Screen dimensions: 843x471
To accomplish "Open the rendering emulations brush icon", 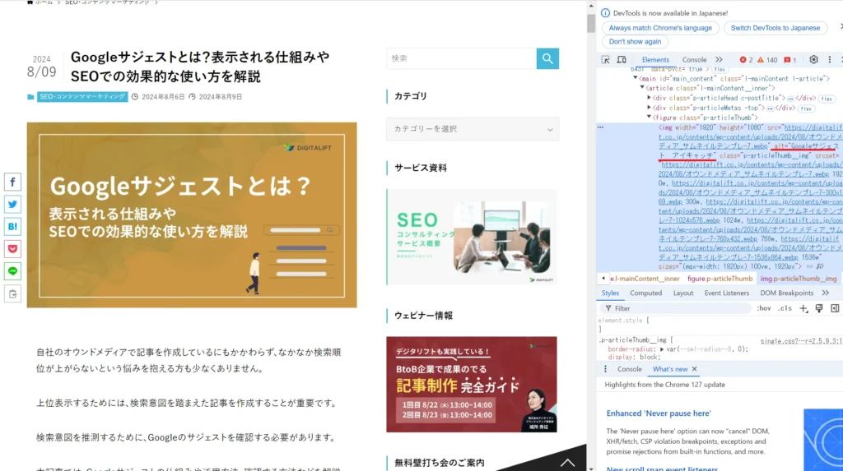I will (819, 308).
